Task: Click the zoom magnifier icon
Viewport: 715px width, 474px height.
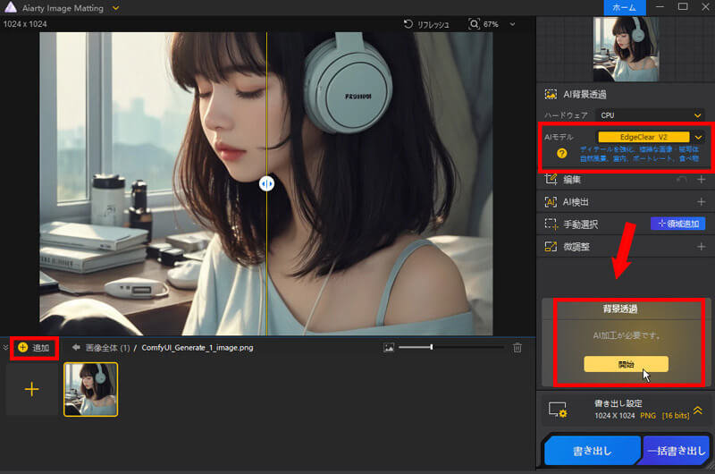Action: 475,24
